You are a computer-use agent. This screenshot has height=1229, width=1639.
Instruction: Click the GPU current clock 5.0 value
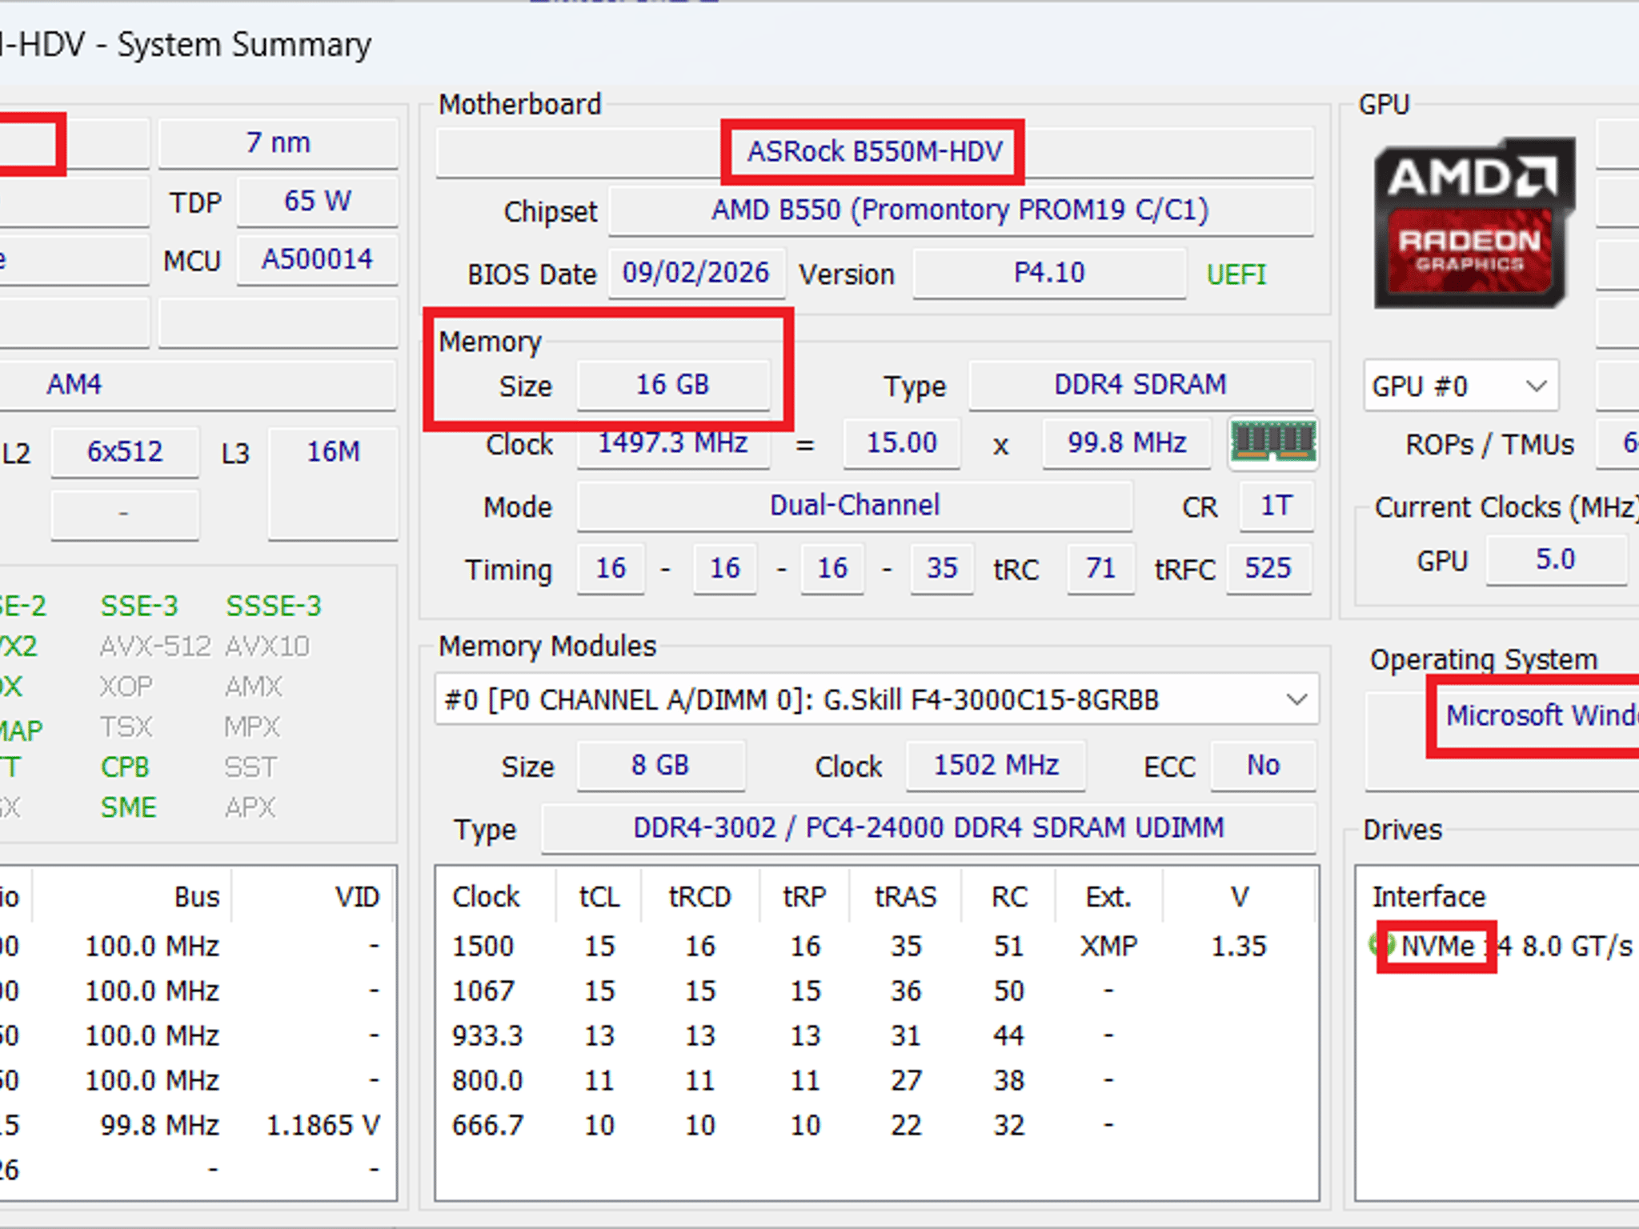[1556, 559]
